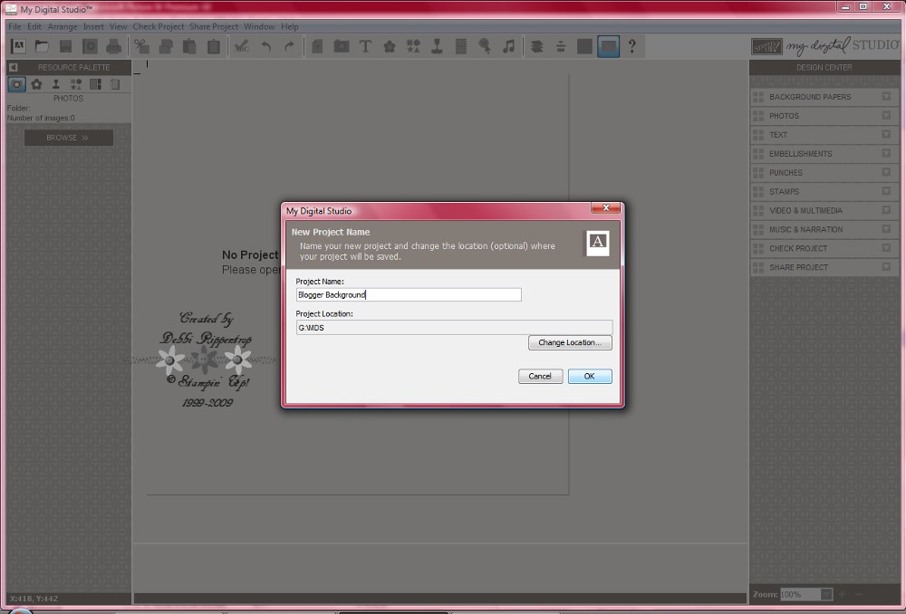Image resolution: width=906 pixels, height=614 pixels.
Task: Click the Add Text T icon
Action: coord(365,46)
